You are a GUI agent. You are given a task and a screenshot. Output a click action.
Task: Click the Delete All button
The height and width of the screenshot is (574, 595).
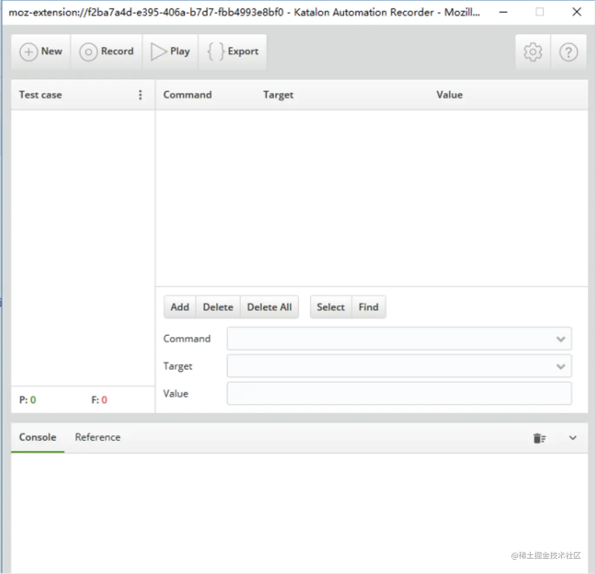click(269, 307)
